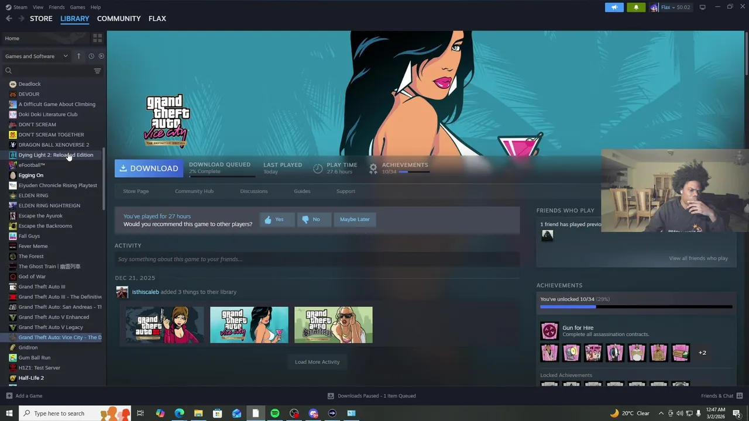
Task: Toggle ready-to-play filter icon
Action: 101,56
